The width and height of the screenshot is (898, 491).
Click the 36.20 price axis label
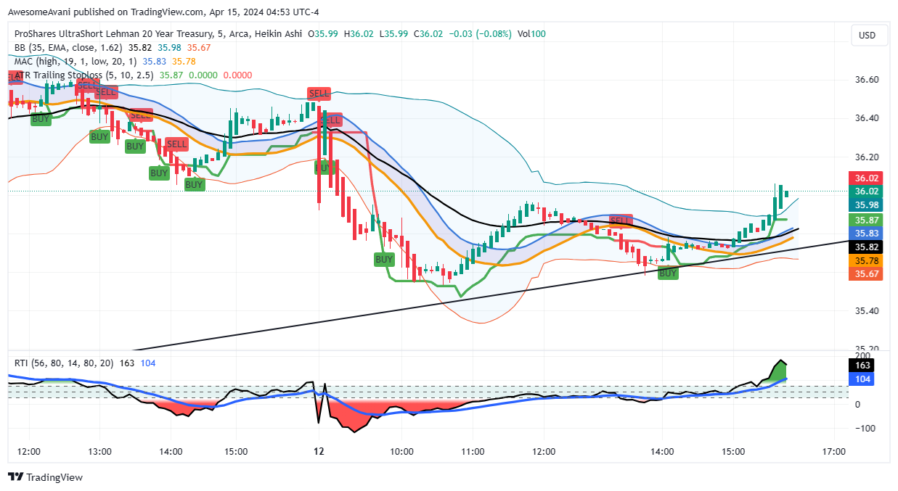[867, 157]
